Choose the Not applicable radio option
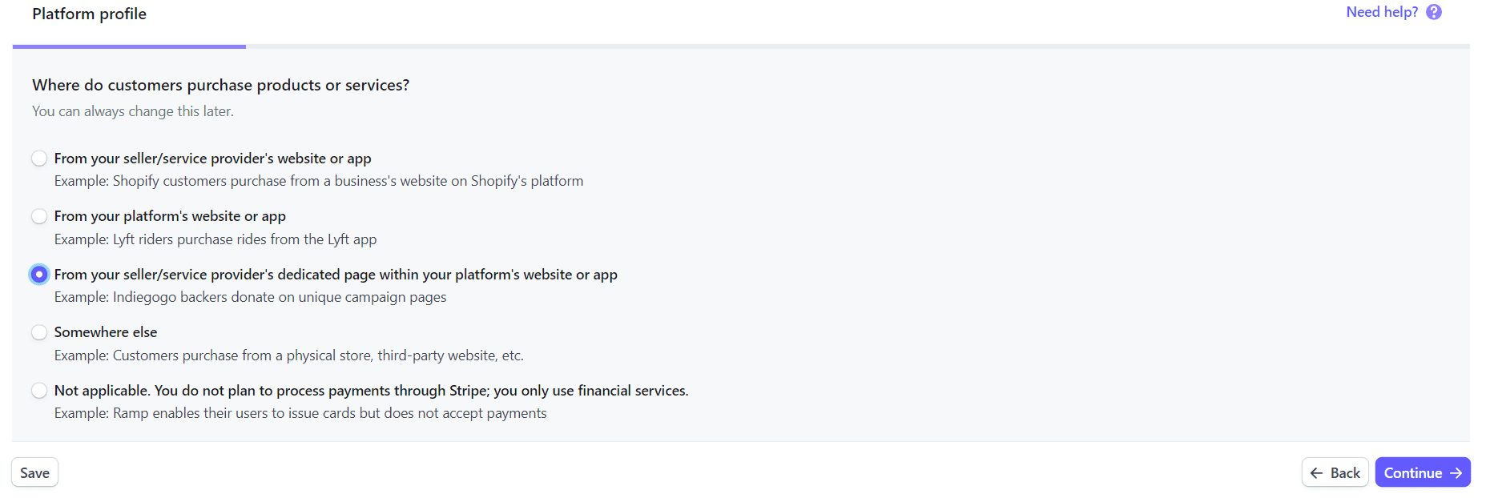 (39, 391)
